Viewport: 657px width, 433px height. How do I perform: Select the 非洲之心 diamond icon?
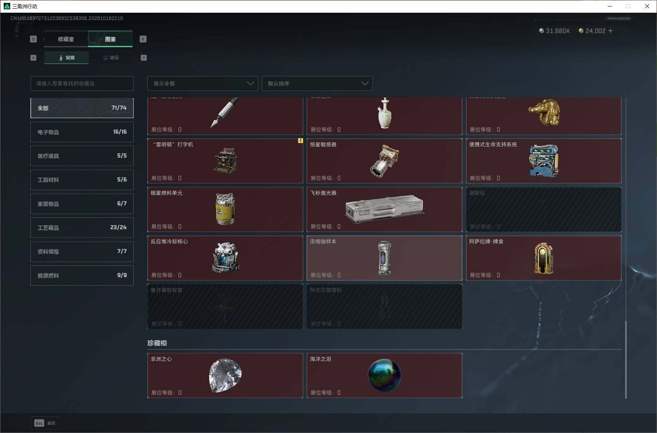pyautogui.click(x=225, y=376)
